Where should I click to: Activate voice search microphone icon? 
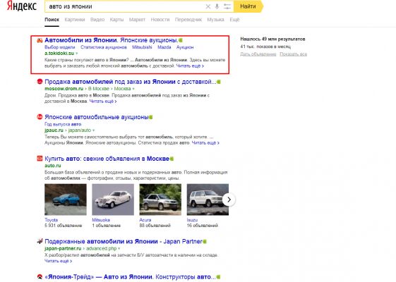pyautogui.click(x=217, y=6)
